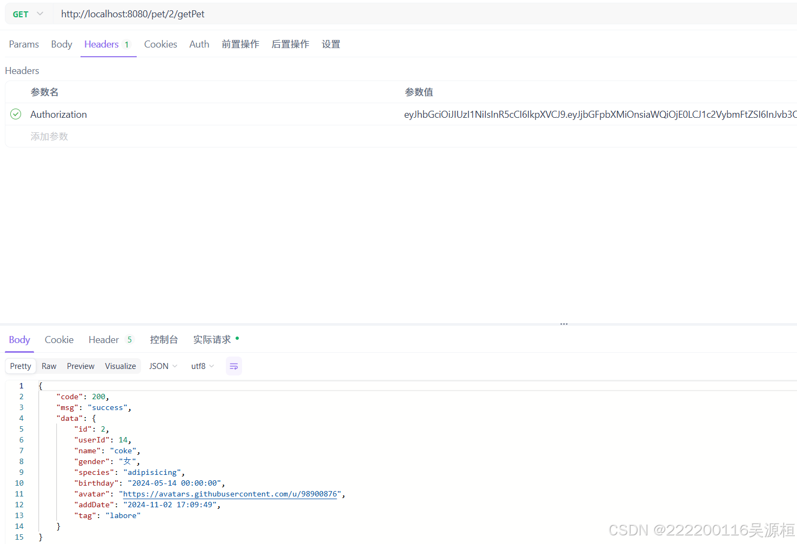
Task: Toggle the word wrap icon
Action: pyautogui.click(x=234, y=366)
